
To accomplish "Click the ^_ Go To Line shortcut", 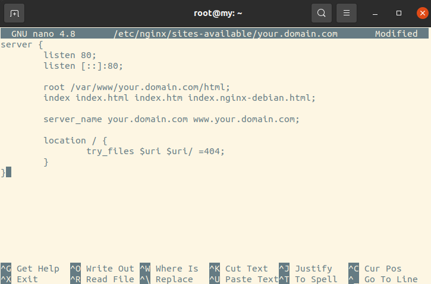I will 383,279.
